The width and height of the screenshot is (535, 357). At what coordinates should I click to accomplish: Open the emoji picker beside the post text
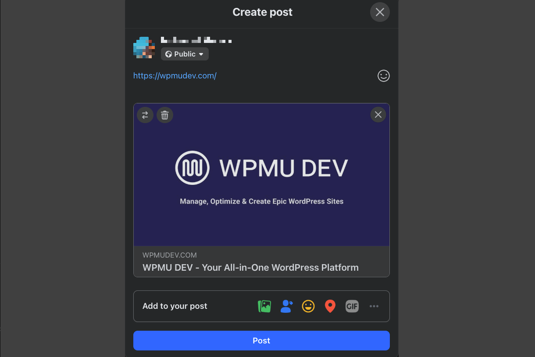pyautogui.click(x=383, y=76)
